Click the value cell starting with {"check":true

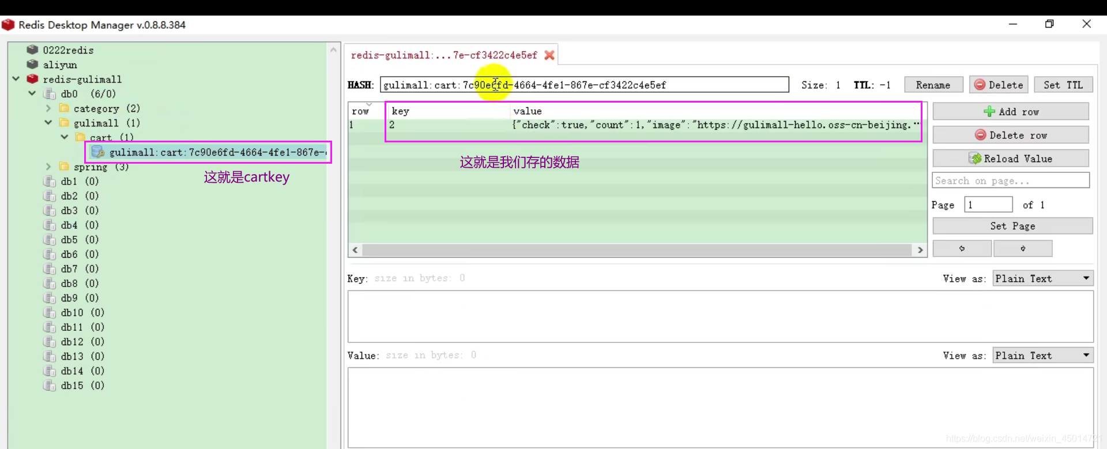(x=716, y=125)
